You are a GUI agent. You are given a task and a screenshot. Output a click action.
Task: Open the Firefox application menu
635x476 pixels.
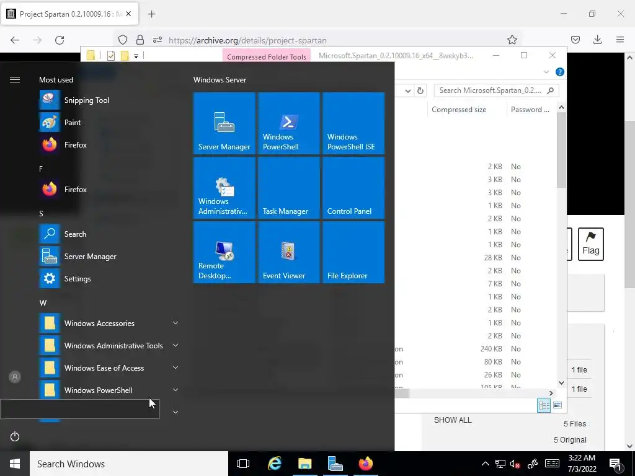(620, 40)
